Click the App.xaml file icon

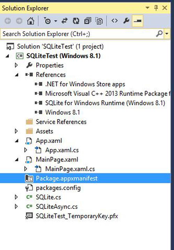[29, 141]
